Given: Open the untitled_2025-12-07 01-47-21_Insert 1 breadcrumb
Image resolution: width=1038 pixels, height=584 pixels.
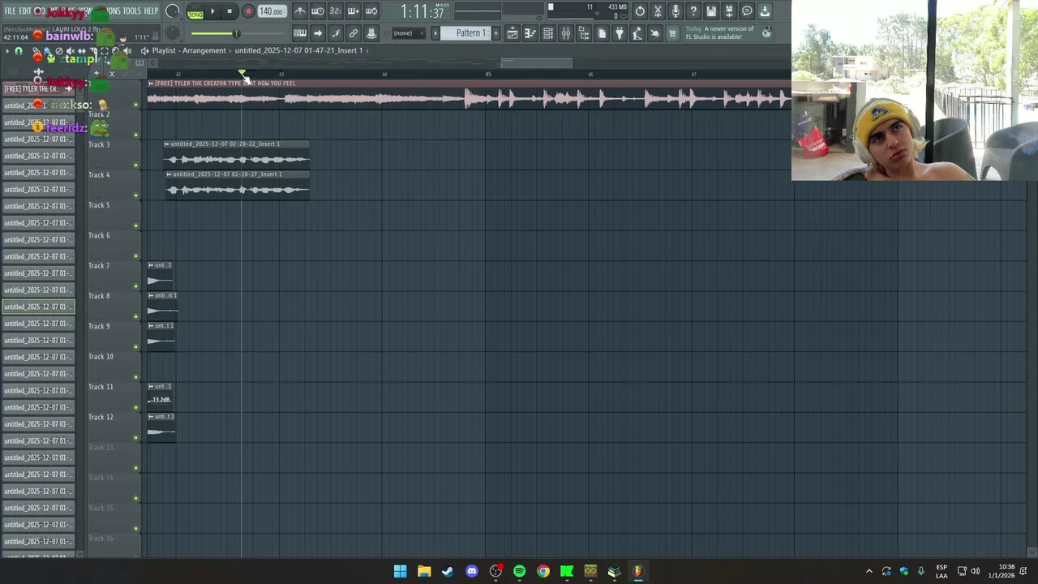Looking at the screenshot, I should coord(298,50).
